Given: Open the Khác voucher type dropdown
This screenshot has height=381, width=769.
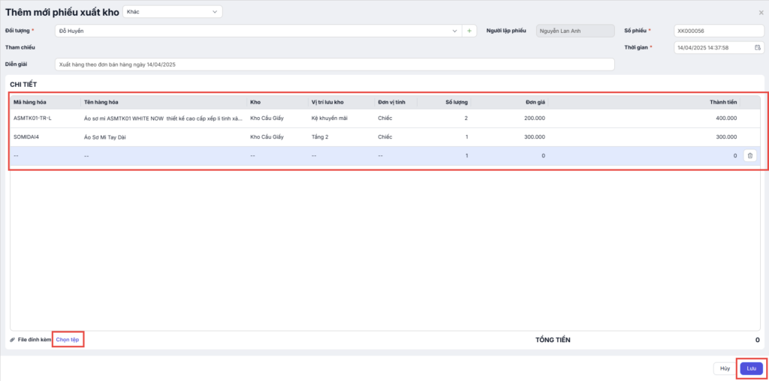Looking at the screenshot, I should point(172,12).
